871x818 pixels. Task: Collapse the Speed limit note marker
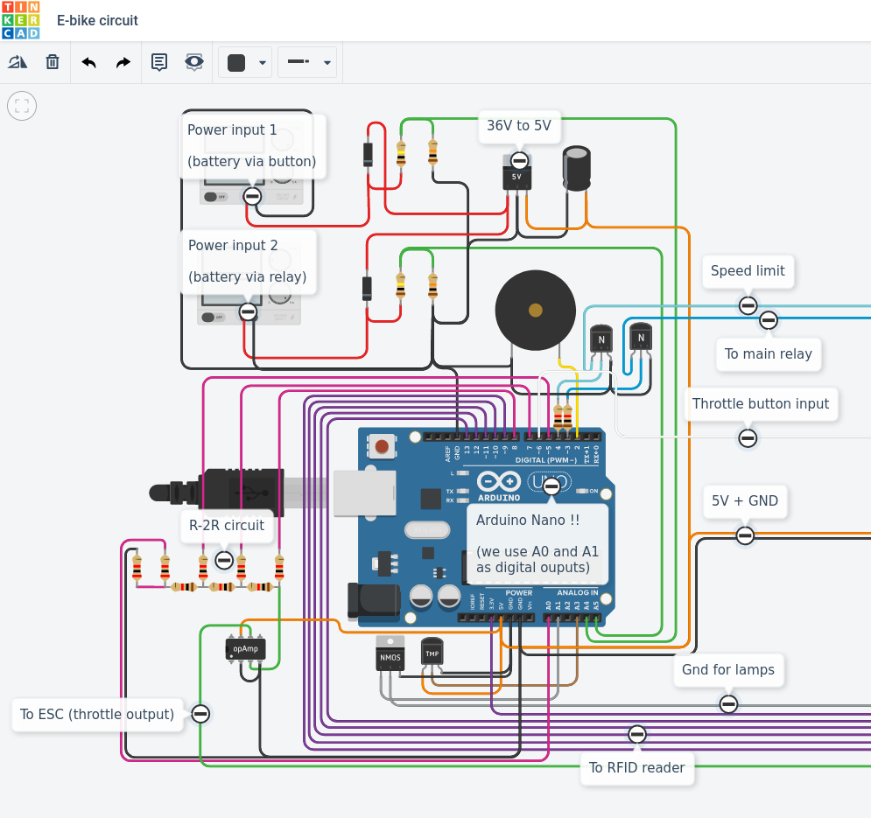coord(748,305)
